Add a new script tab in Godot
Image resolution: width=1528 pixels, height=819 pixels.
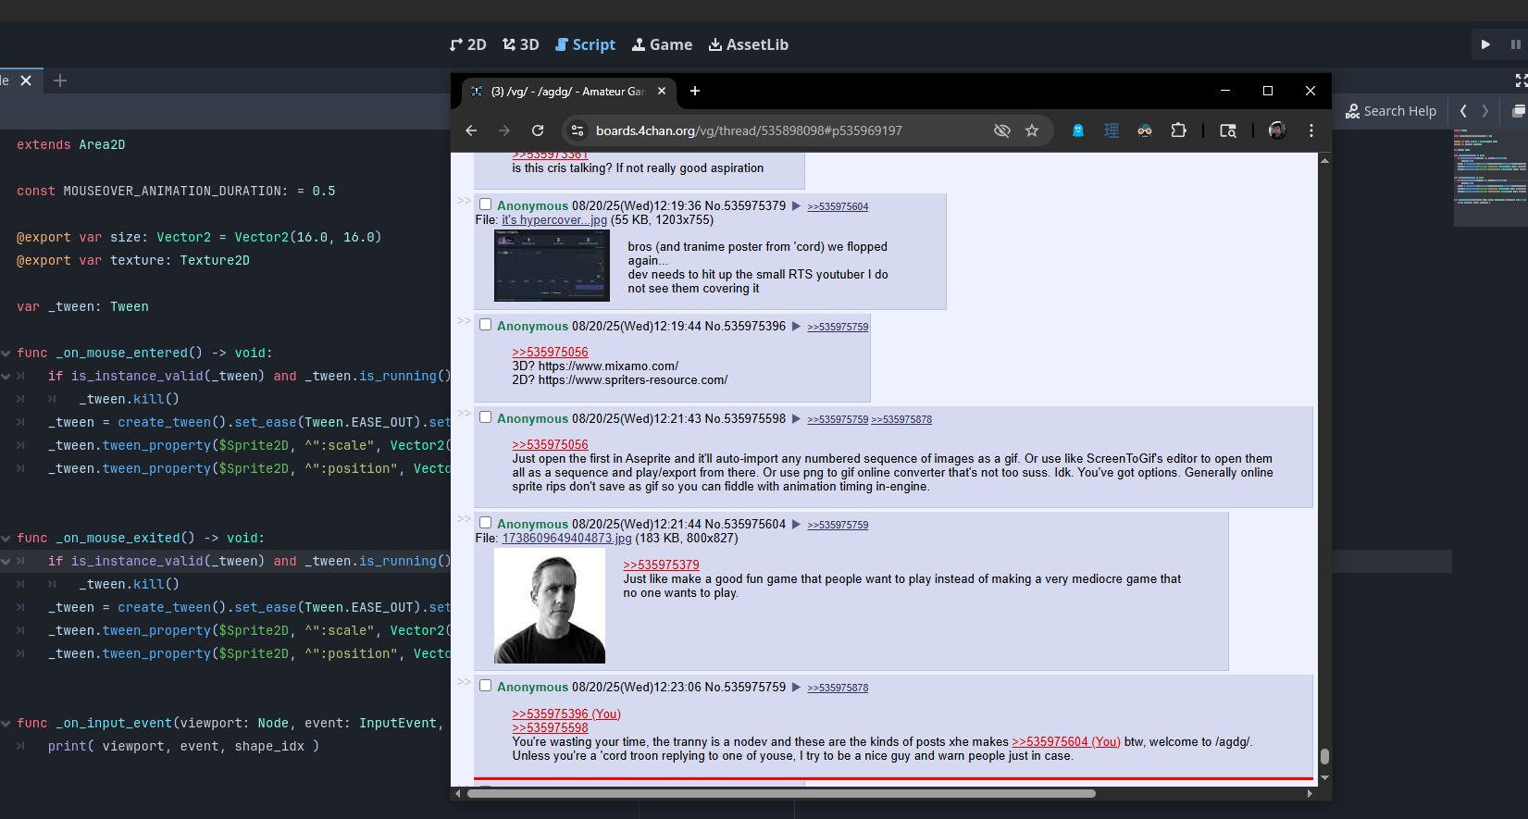click(60, 81)
